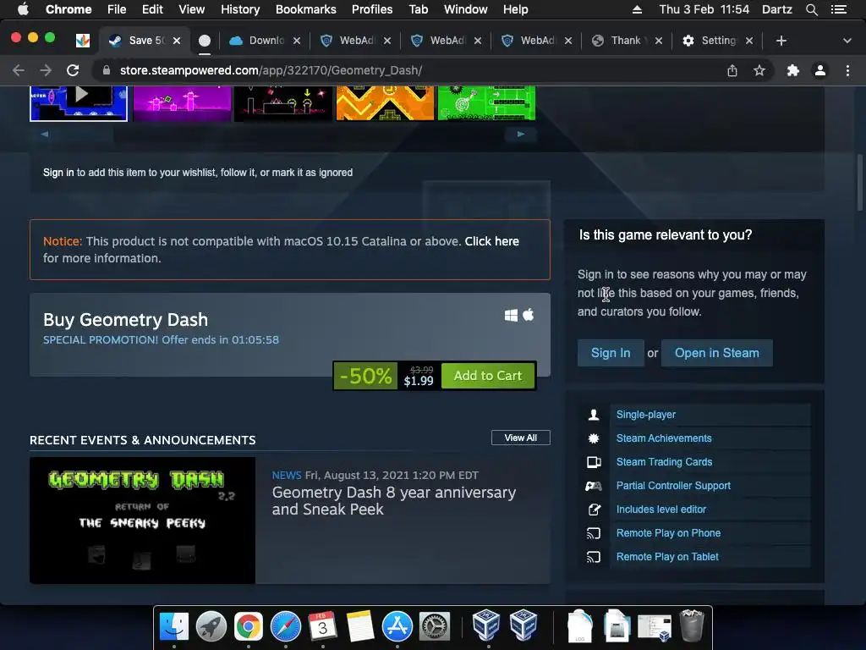Expand the tab search chevron
The width and height of the screenshot is (866, 650).
point(847,41)
